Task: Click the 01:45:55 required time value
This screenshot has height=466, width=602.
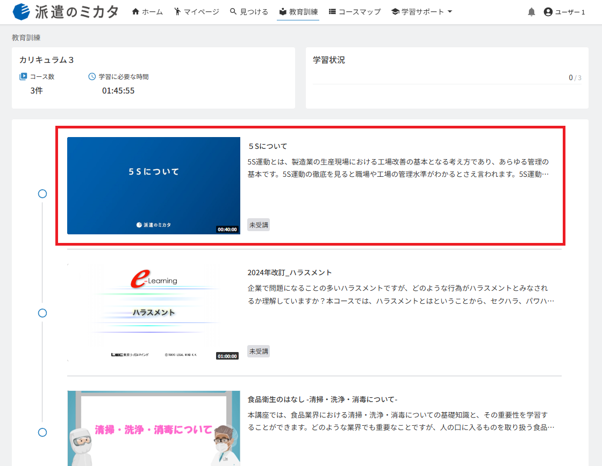Action: (118, 91)
